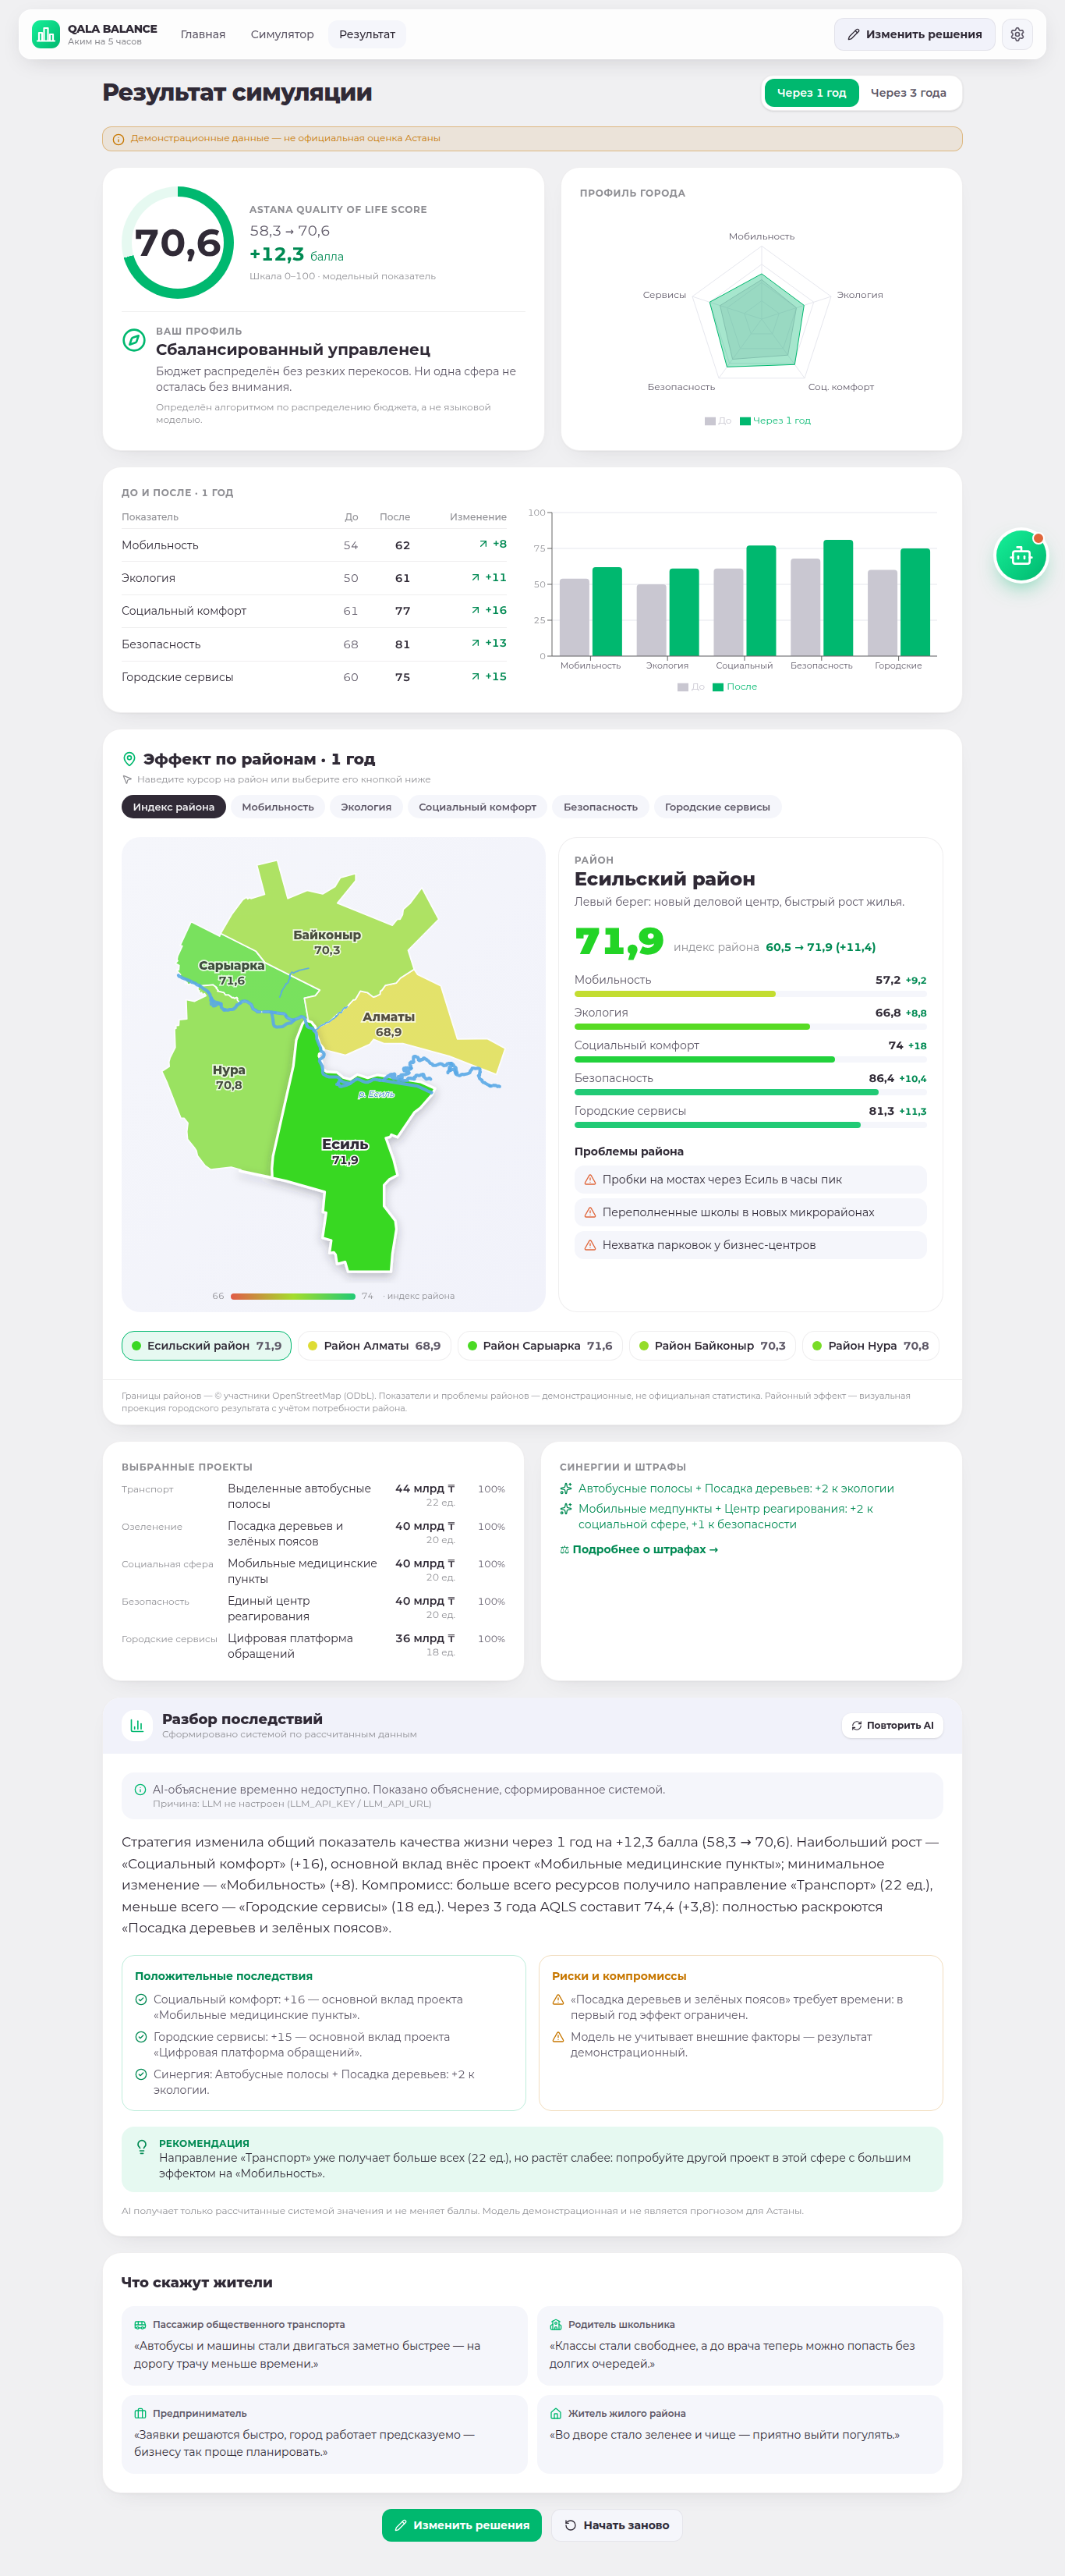Click Начать заново button
The height and width of the screenshot is (2576, 1065).
(x=617, y=2525)
